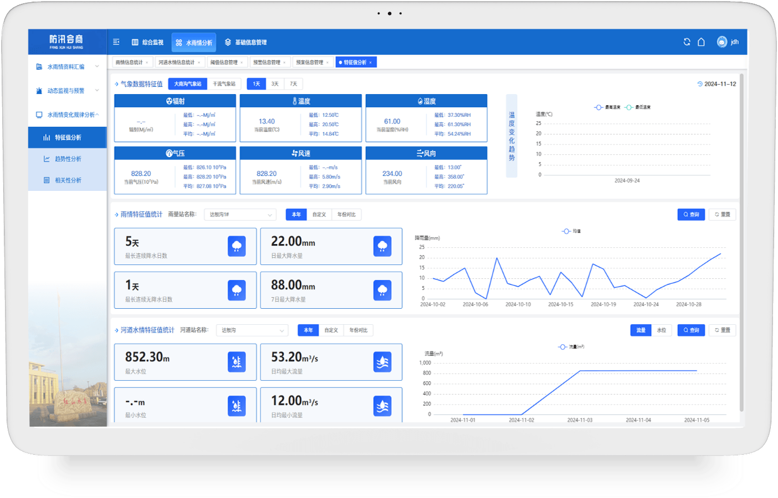Toggle the river chart to 水位
The width and height of the screenshot is (778, 498).
(662, 330)
